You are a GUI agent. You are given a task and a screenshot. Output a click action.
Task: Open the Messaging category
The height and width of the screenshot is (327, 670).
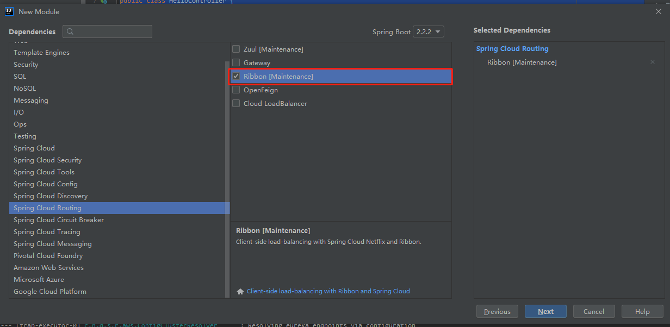117,100
